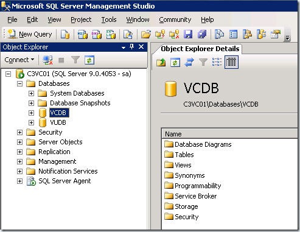Click the Open File folder icon
Screen dimensions: 300x232
click(146, 34)
